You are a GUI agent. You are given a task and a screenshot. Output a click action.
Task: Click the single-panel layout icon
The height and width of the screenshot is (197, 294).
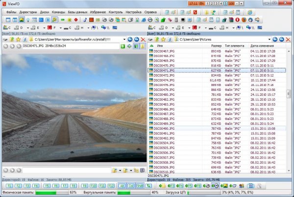point(8,20)
